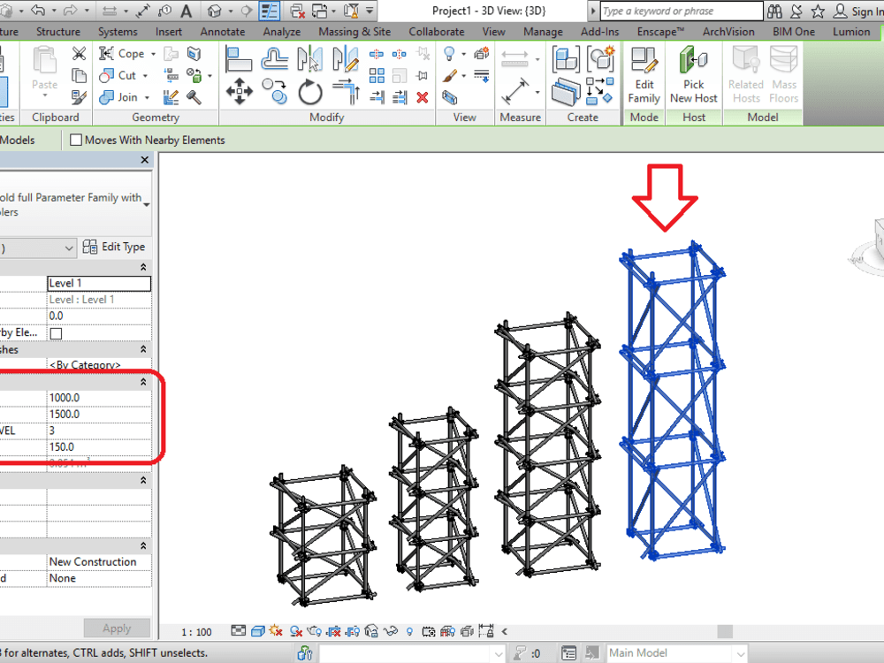Open the Collaborate tab
884x663 pixels.
pos(437,32)
